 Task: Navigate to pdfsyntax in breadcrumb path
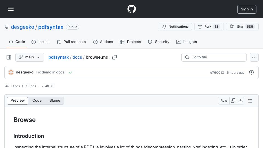tap(59, 57)
